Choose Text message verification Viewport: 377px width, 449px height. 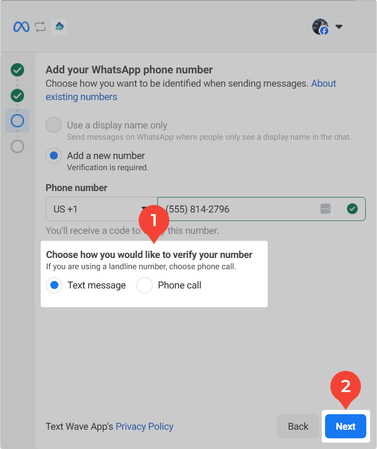coord(54,285)
